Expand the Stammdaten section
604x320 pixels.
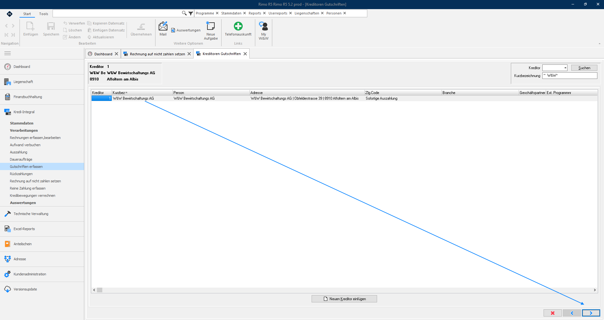tap(21, 123)
